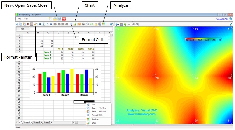235x130 pixels.
Task: Click the Save floppy disk icon
Action: [x=60, y=19]
